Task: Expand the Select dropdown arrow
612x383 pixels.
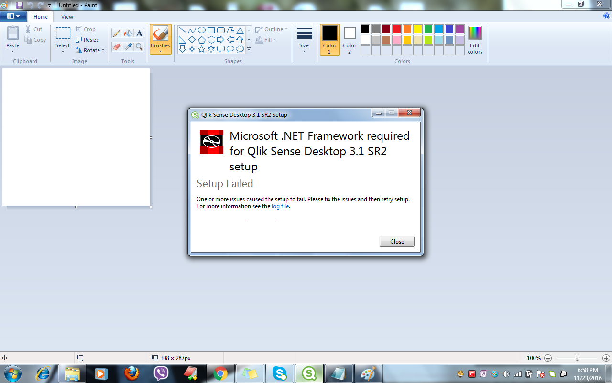Action: (63, 52)
